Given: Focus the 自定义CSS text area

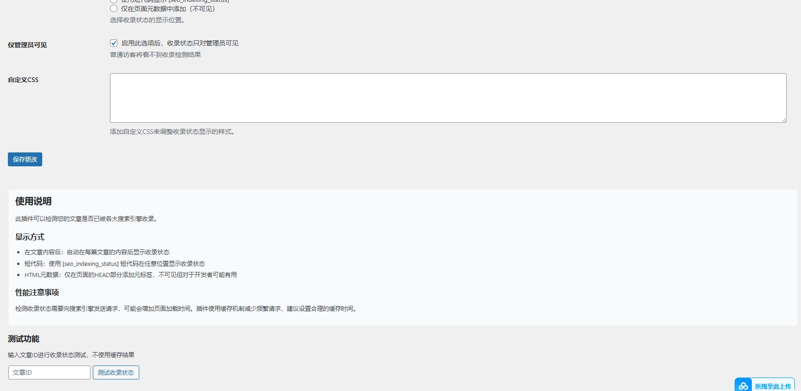Looking at the screenshot, I should click(448, 98).
